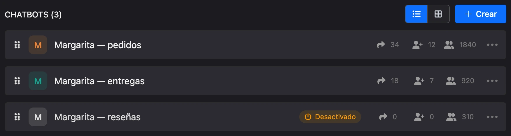Click new subscribers icon showing 12

pos(417,45)
